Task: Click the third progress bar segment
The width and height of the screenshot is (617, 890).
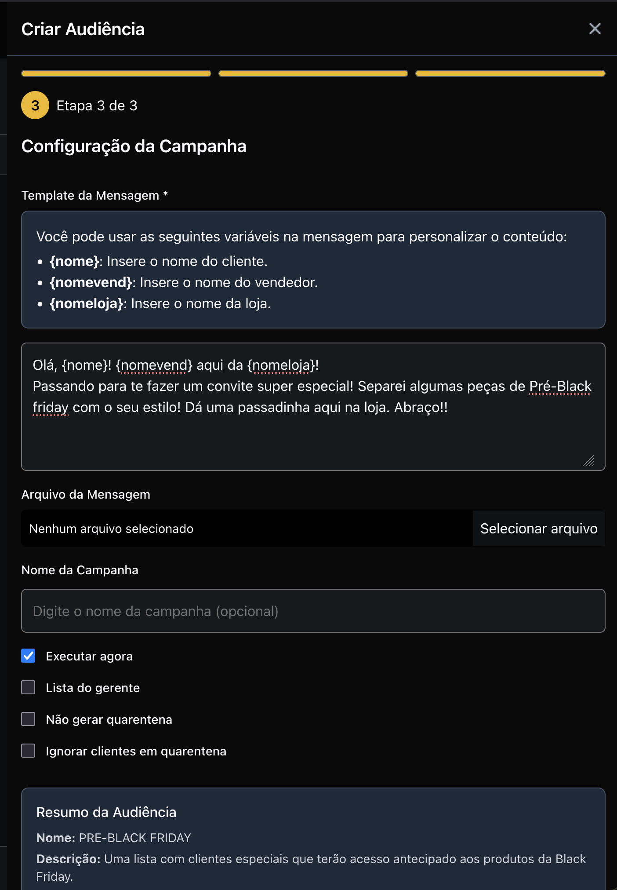Action: (510, 73)
